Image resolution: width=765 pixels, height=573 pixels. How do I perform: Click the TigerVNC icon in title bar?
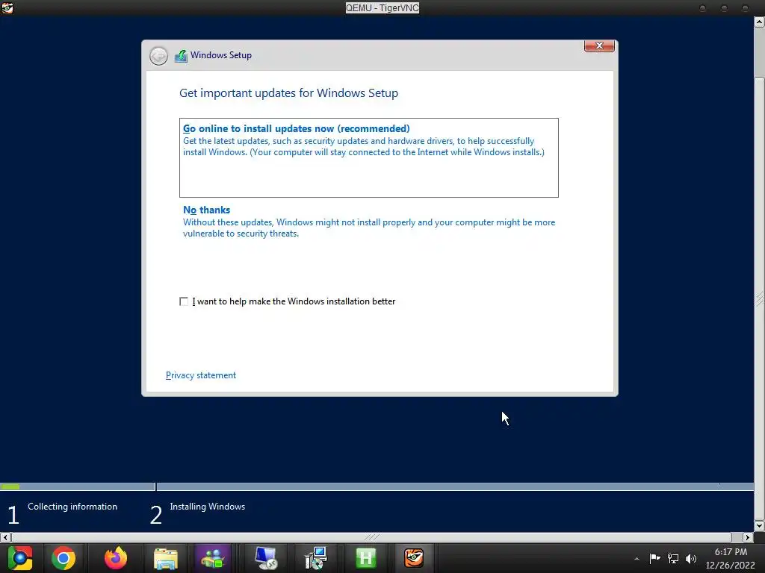tap(7, 7)
